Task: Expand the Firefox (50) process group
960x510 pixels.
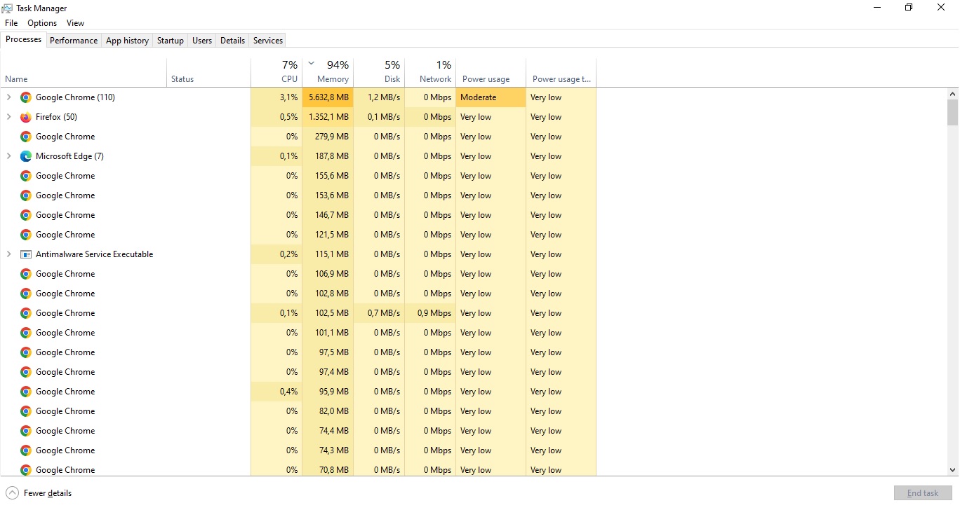Action: click(8, 117)
